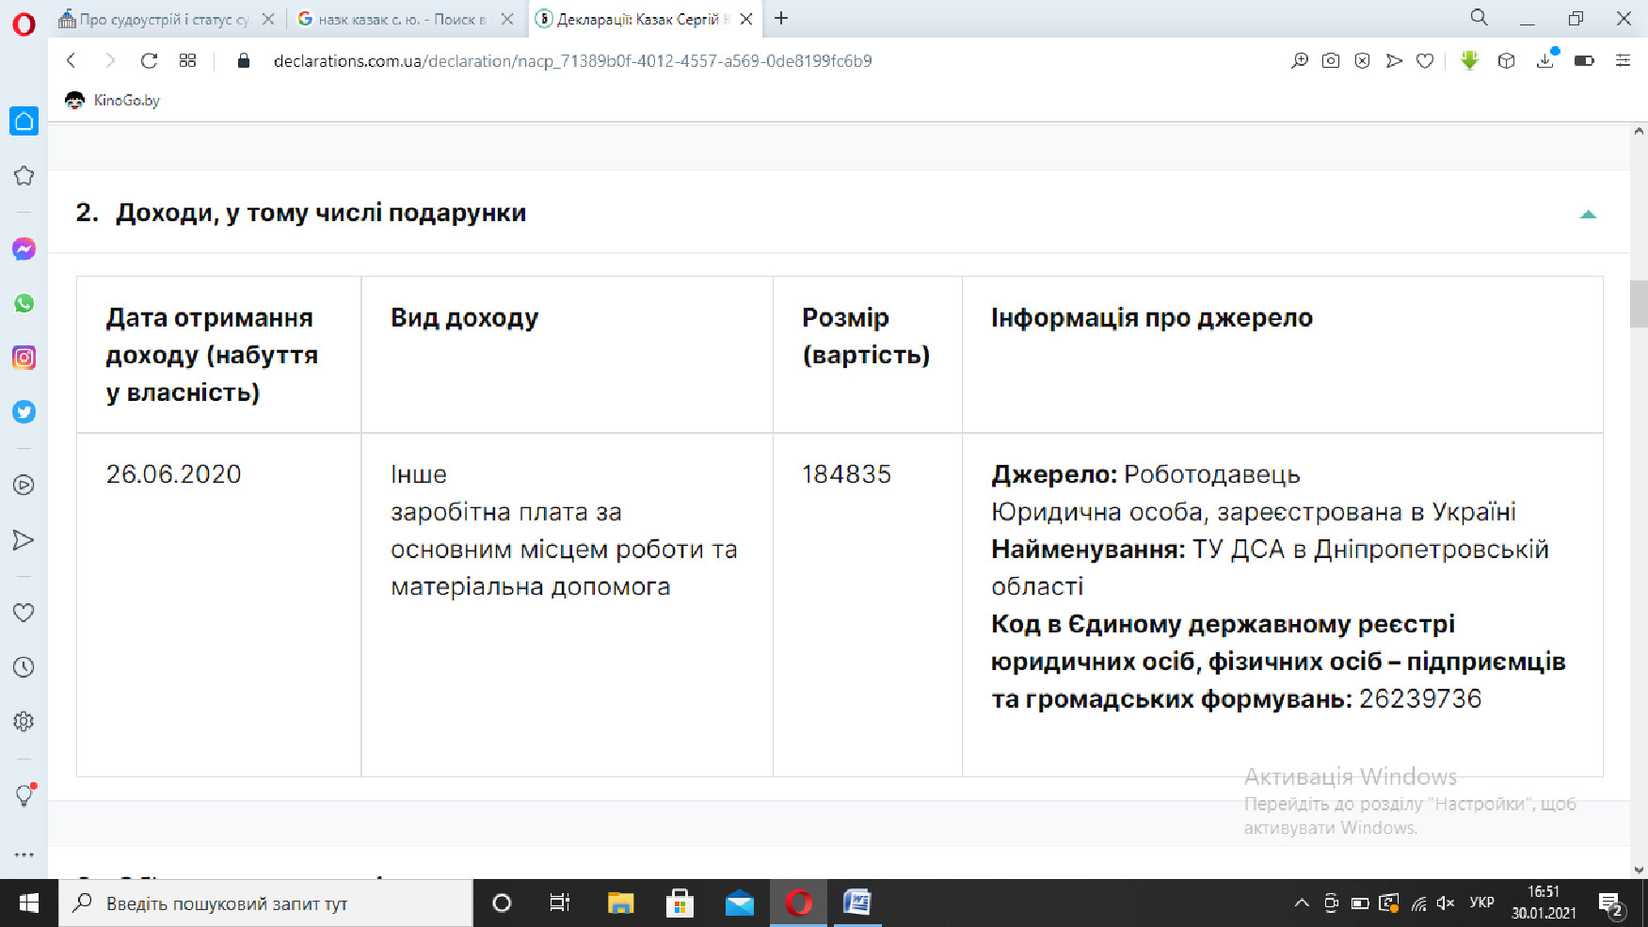1648x927 pixels.
Task: Open the Opera main menu
Action: (24, 23)
